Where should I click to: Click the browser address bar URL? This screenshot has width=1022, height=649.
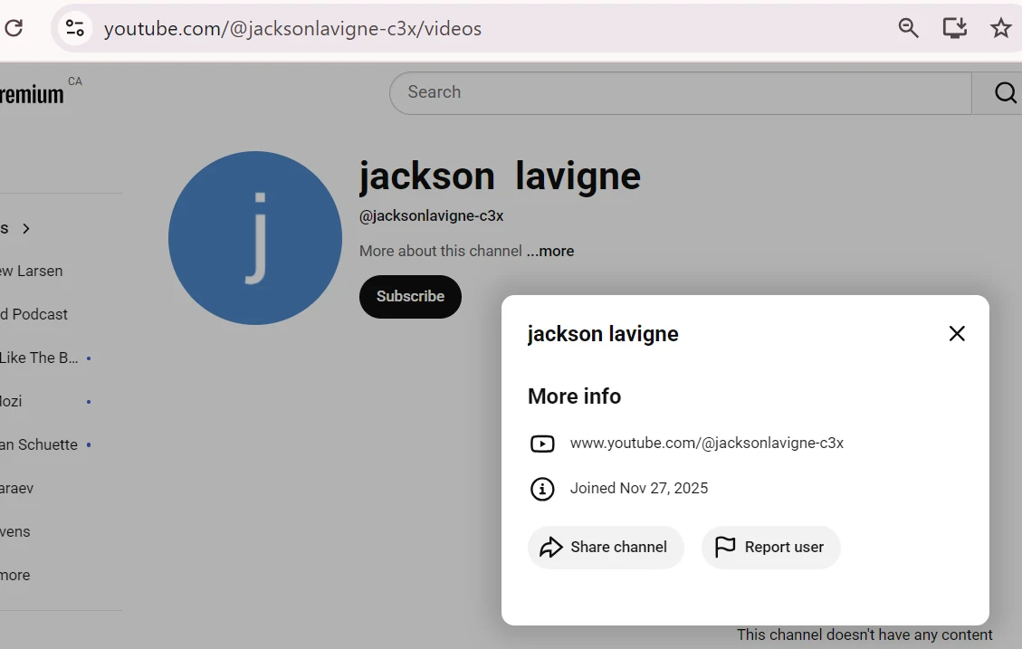(x=292, y=29)
